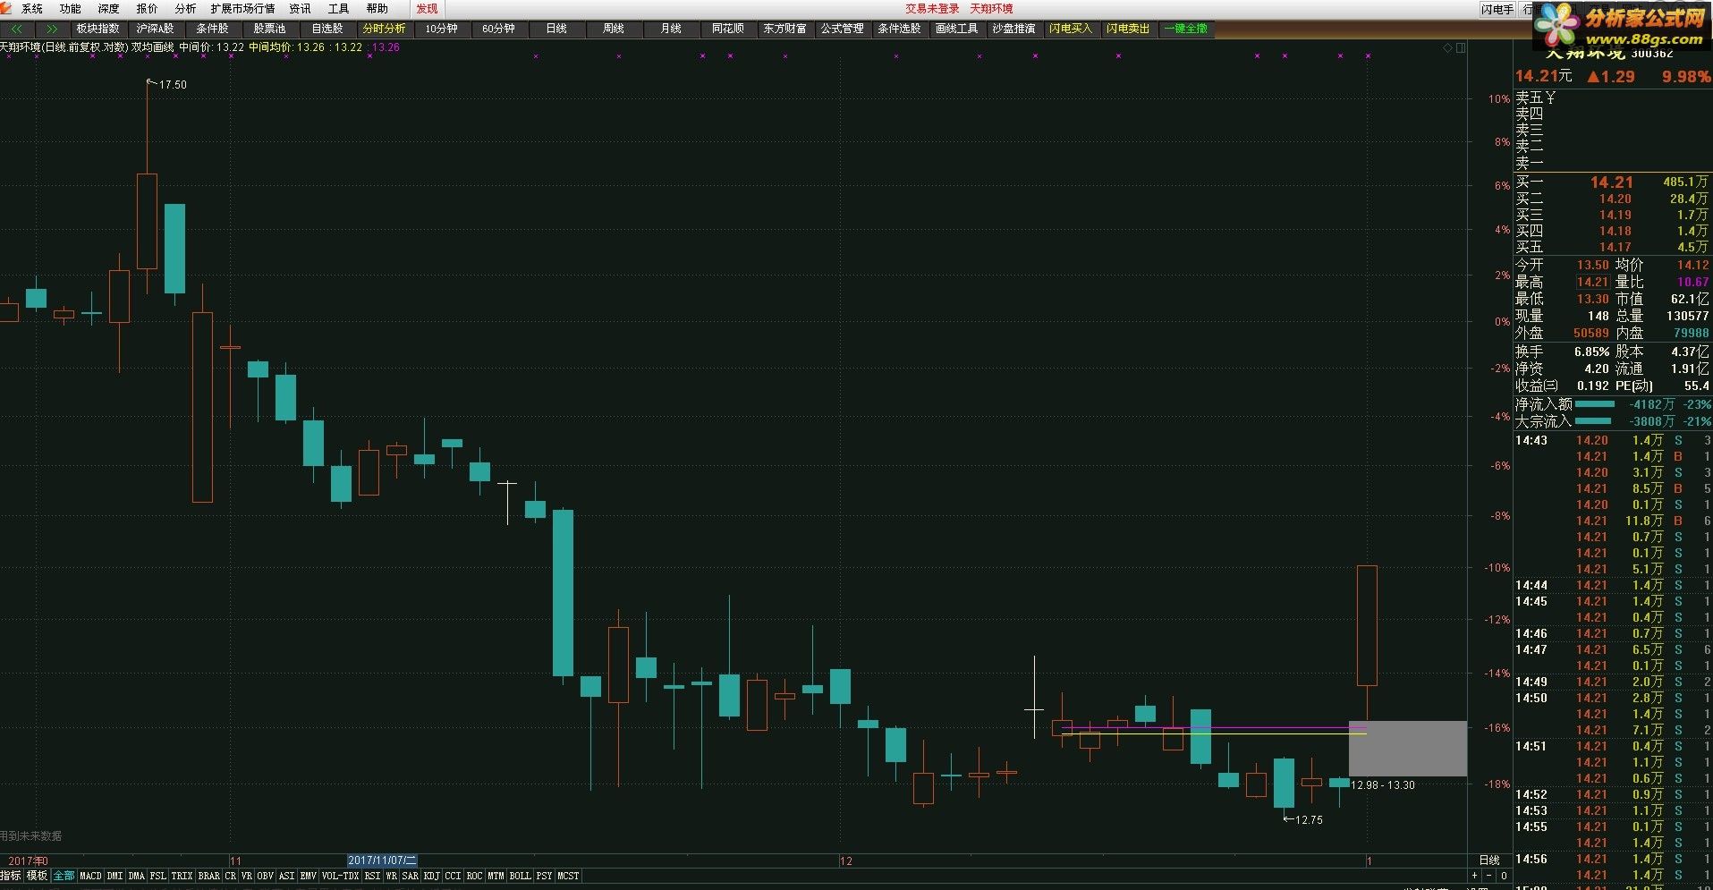Click the double-right arrow next-stock button

coord(52,29)
